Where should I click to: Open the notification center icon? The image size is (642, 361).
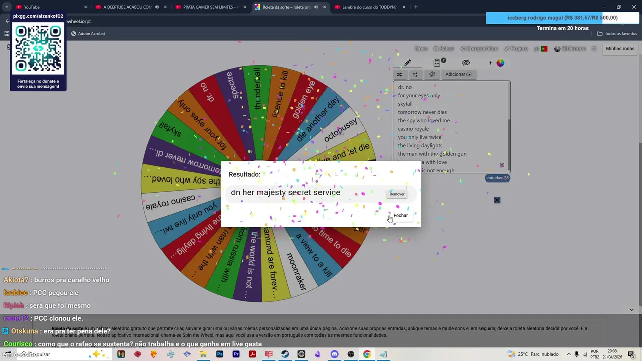631,354
